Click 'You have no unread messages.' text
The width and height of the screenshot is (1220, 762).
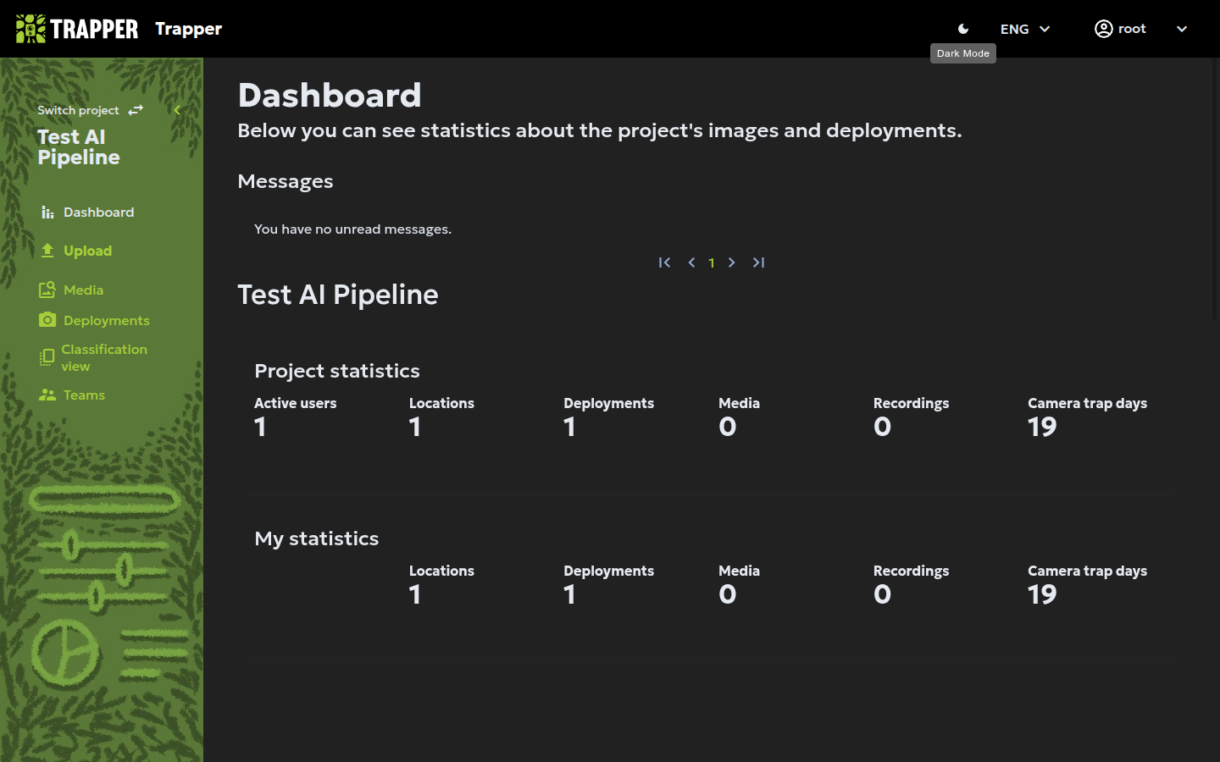352,229
